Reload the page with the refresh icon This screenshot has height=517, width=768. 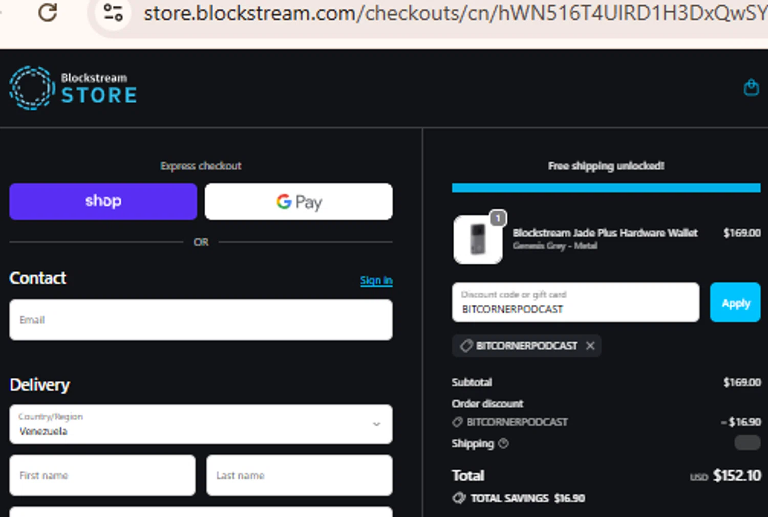48,12
